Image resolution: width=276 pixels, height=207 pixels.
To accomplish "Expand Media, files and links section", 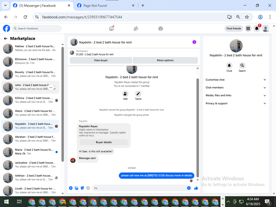I will (236, 95).
